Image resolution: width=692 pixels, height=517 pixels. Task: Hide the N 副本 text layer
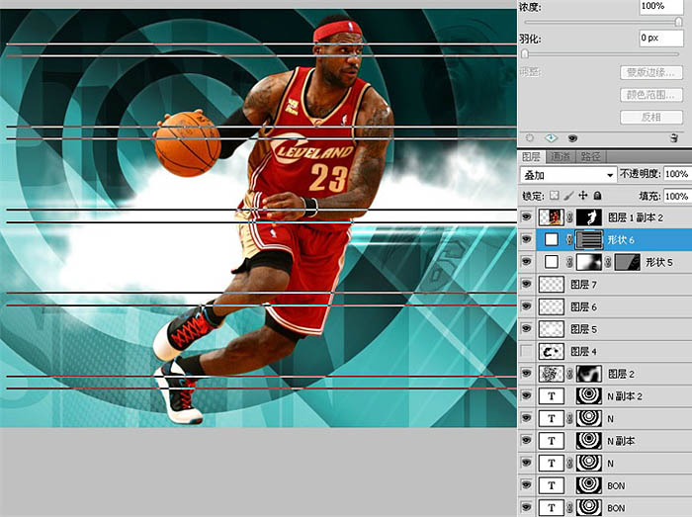coord(526,440)
